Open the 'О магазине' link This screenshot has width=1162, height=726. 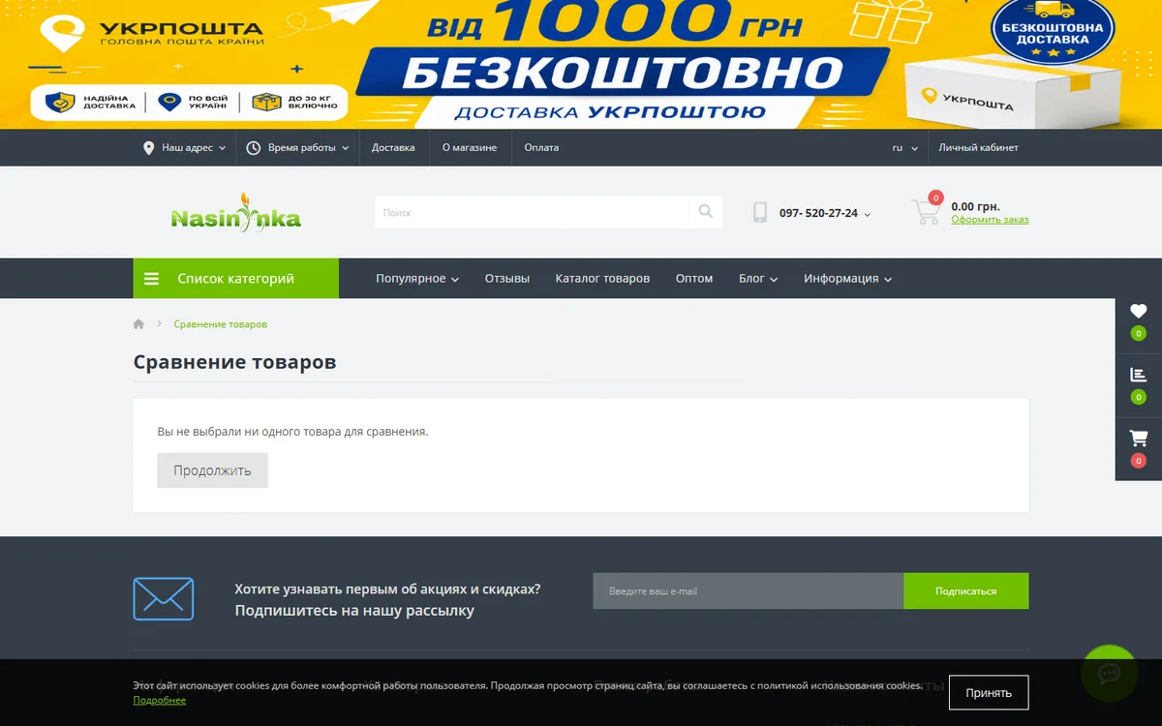coord(470,148)
